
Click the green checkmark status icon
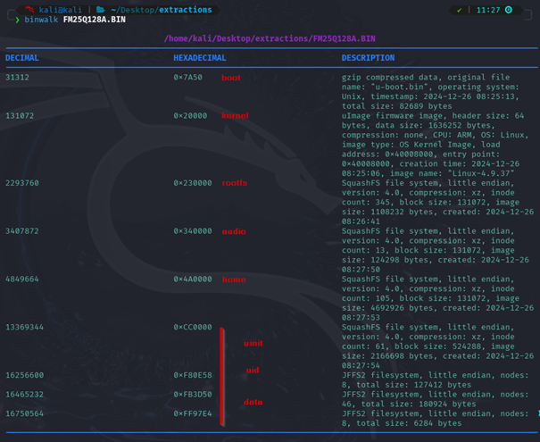click(460, 10)
